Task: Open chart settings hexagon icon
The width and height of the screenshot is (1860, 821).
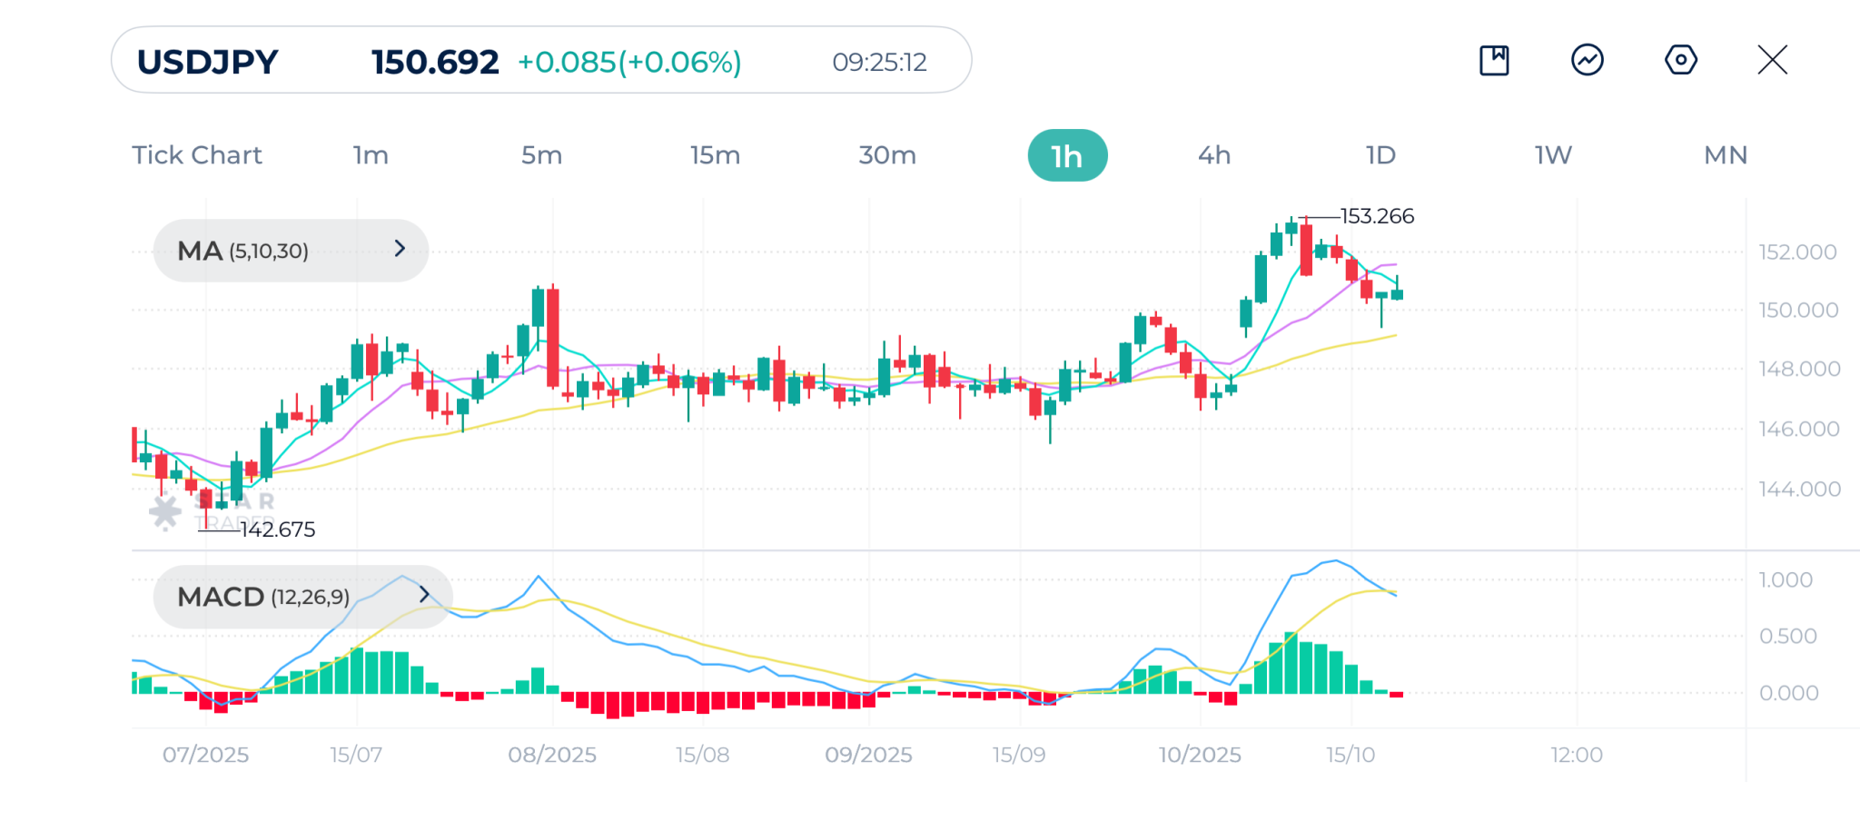Action: tap(1680, 61)
